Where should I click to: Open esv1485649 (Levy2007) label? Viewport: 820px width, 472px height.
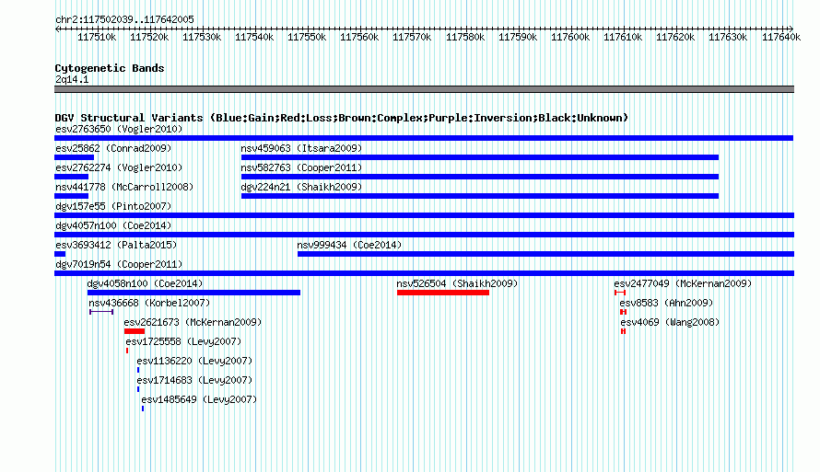pyautogui.click(x=199, y=399)
